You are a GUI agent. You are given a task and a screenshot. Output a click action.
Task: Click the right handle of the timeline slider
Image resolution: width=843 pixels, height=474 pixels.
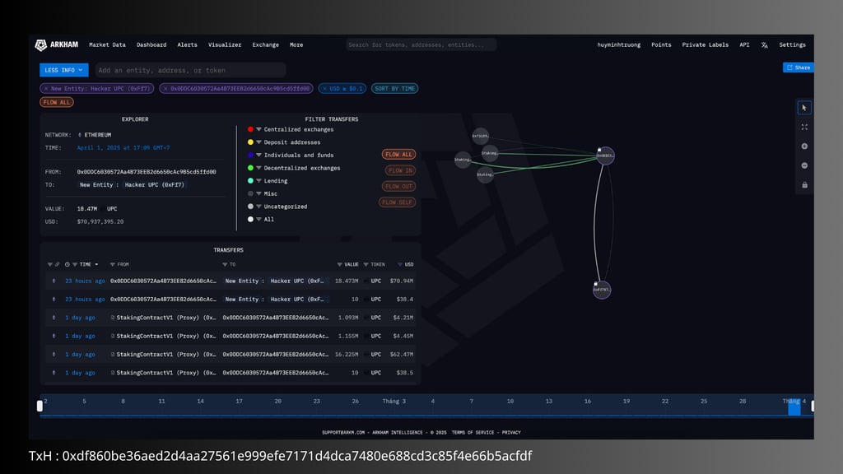point(813,407)
